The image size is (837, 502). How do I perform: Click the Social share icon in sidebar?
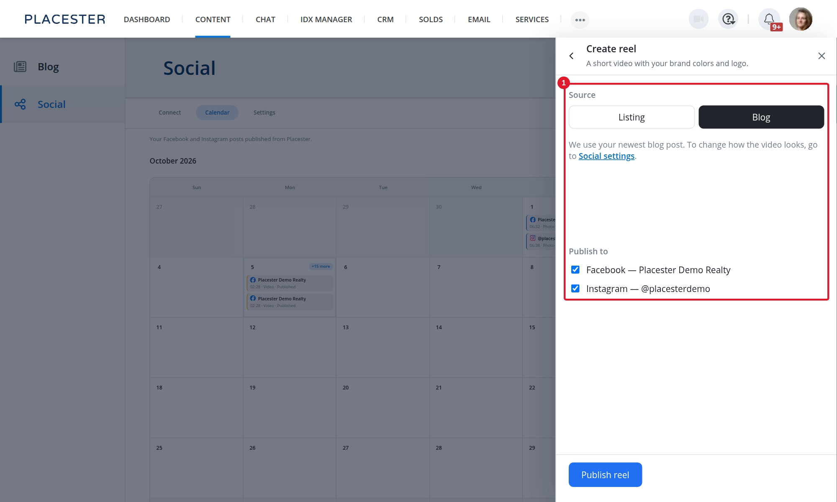click(20, 104)
